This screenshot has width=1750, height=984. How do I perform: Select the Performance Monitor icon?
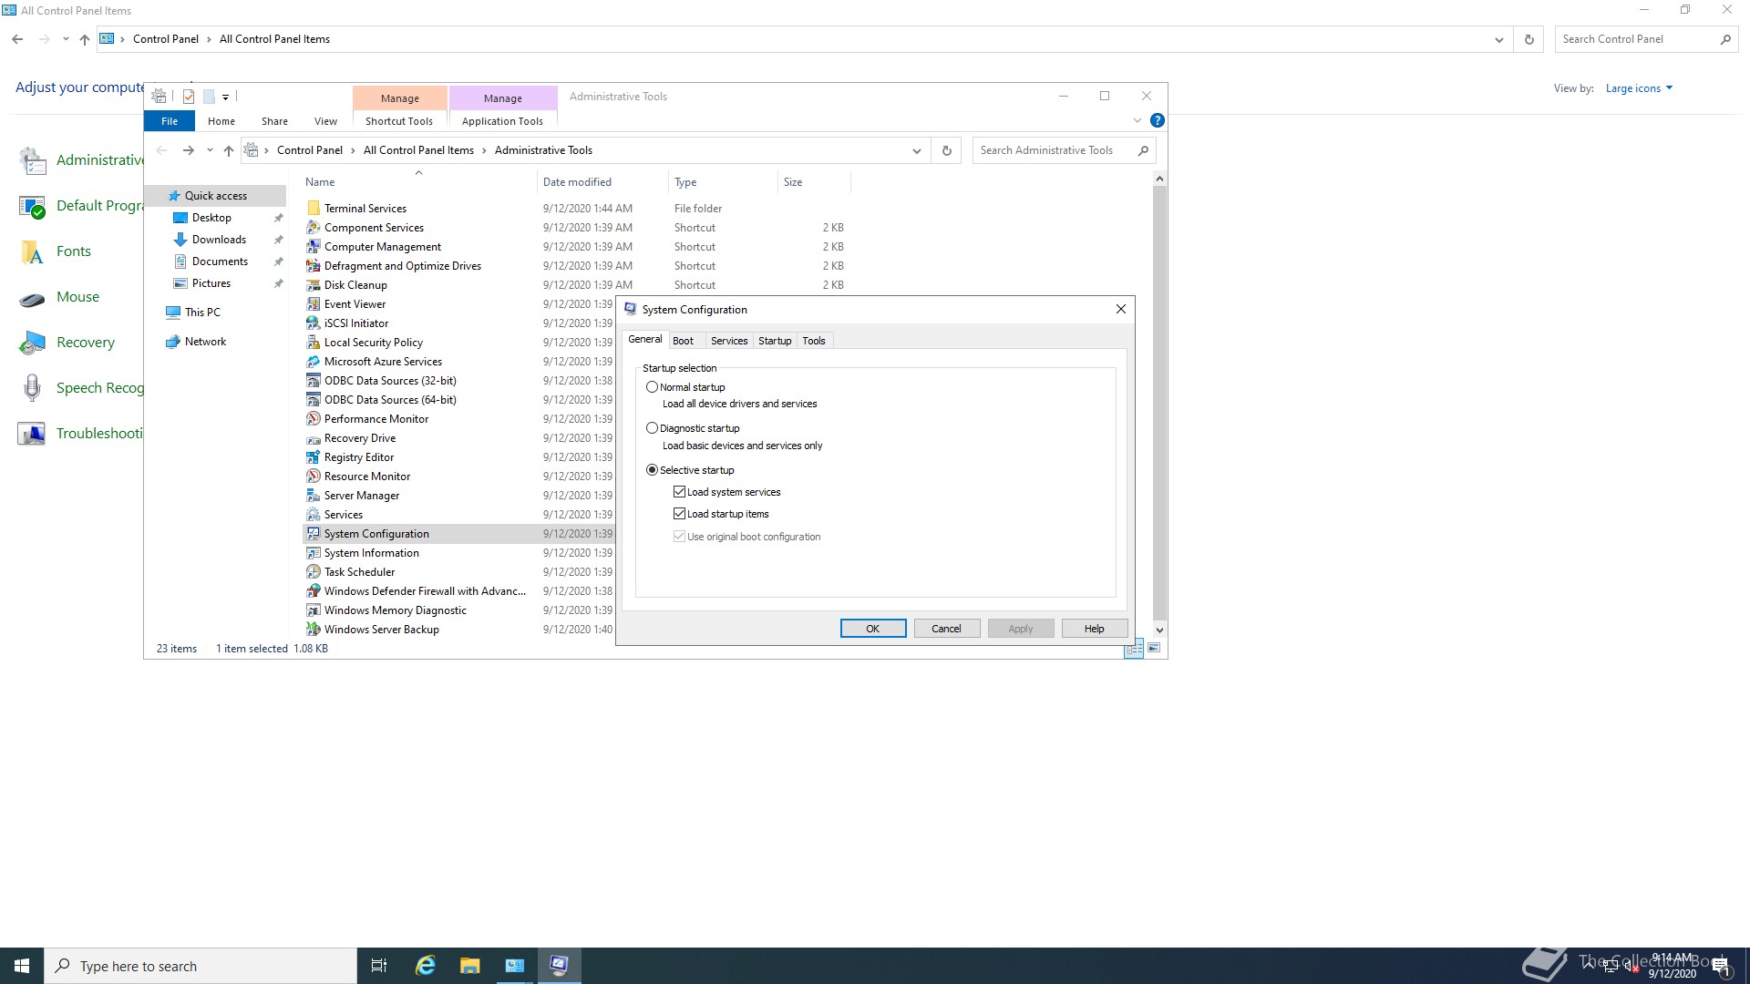tap(314, 419)
